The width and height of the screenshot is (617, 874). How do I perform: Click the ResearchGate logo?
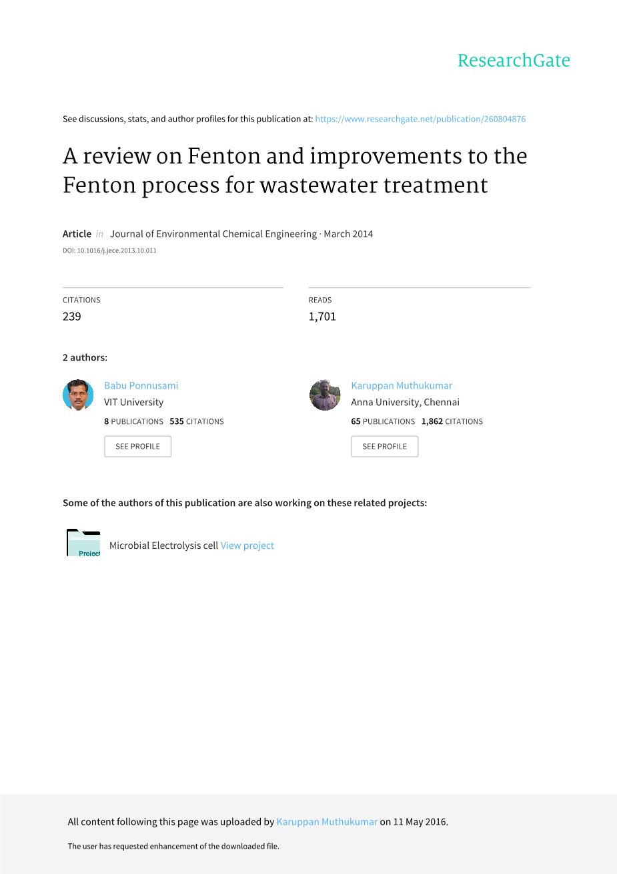tap(514, 61)
